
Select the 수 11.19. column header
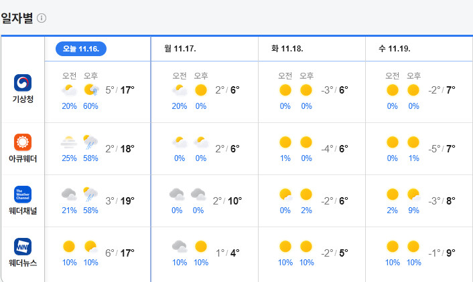[394, 49]
